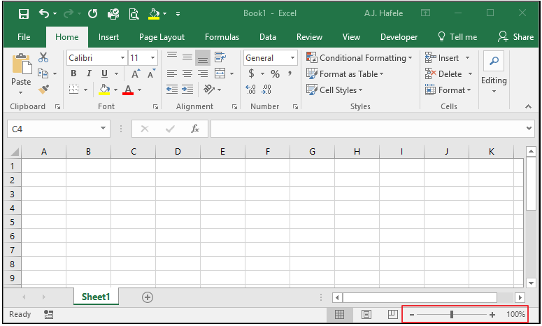The image size is (542, 326).
Task: Set Bottom Align for cell text
Action: point(203,57)
